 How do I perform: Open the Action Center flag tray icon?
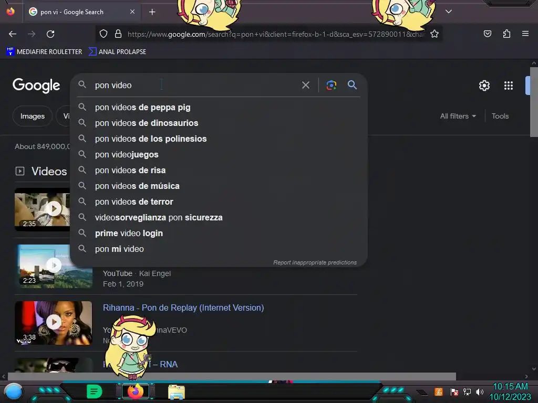[x=454, y=391]
